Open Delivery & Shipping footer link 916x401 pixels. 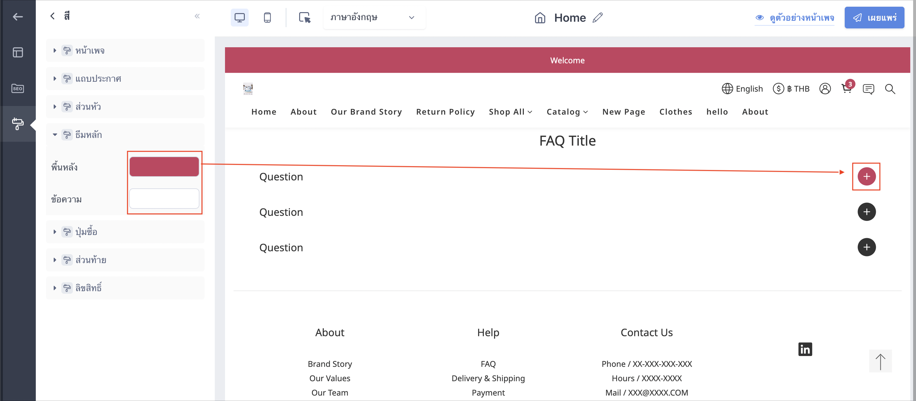click(488, 378)
